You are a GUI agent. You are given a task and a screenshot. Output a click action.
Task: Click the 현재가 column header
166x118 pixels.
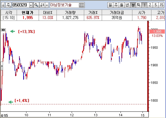(x=28, y=12)
